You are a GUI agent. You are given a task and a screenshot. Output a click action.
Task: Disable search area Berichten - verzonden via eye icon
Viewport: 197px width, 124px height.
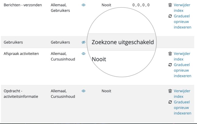pyautogui.click(x=84, y=5)
